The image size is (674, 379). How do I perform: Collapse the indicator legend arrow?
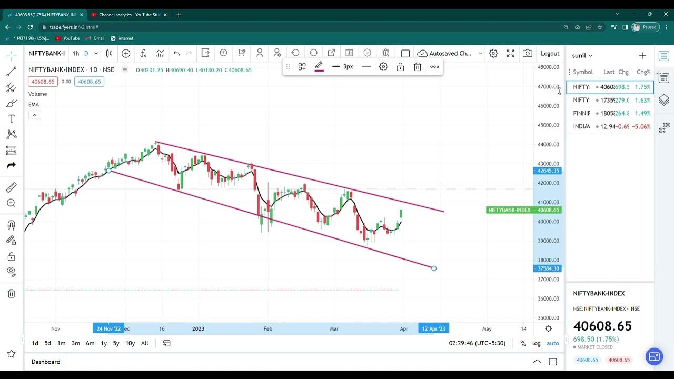click(34, 115)
